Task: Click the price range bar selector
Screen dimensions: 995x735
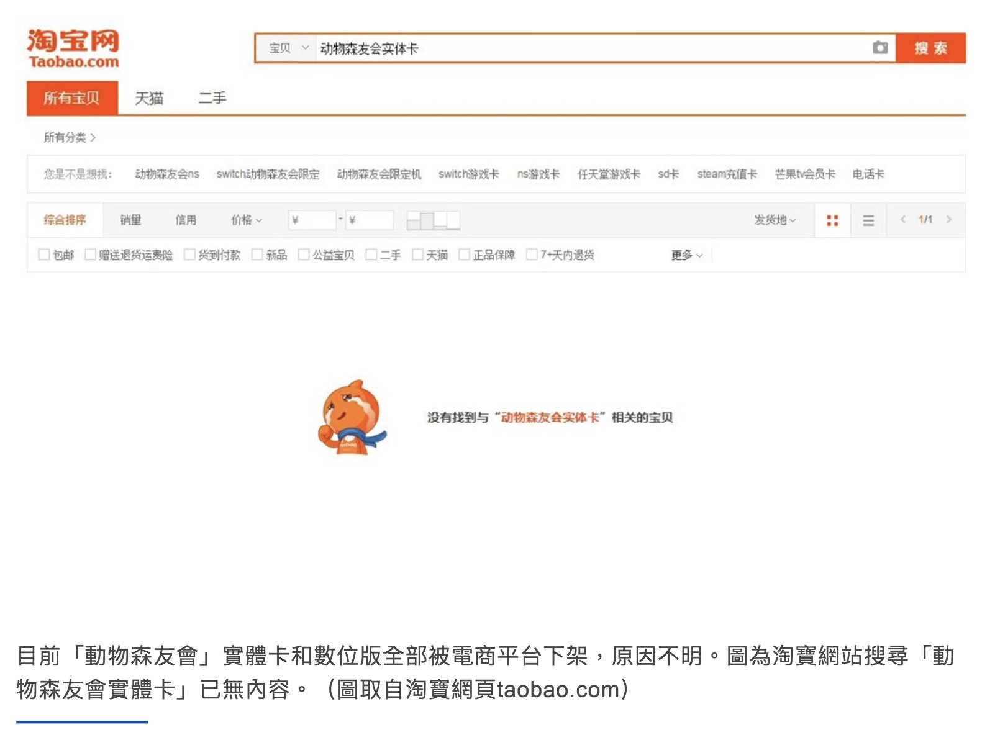Action: [434, 220]
